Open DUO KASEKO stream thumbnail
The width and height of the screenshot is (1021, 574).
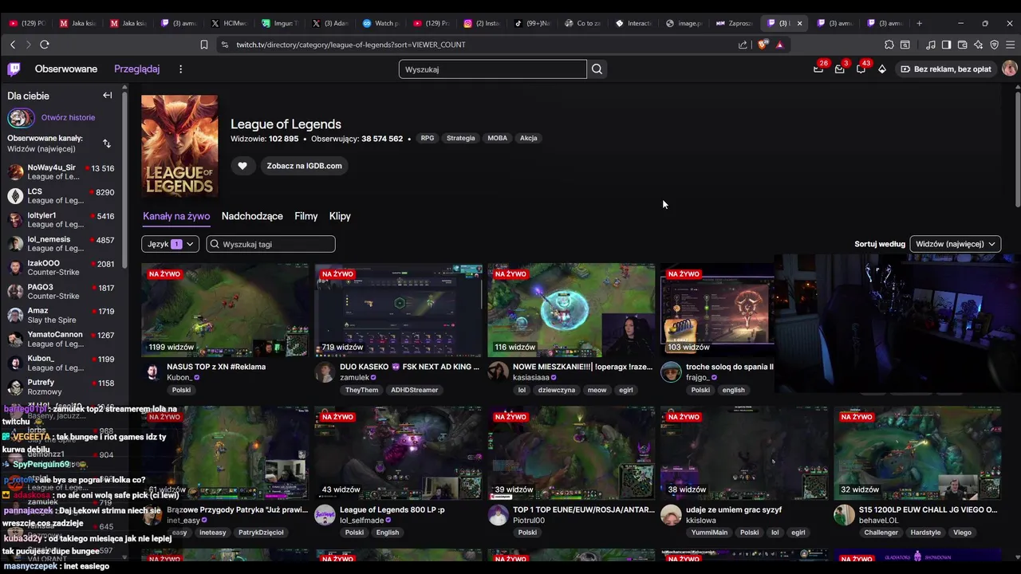398,310
